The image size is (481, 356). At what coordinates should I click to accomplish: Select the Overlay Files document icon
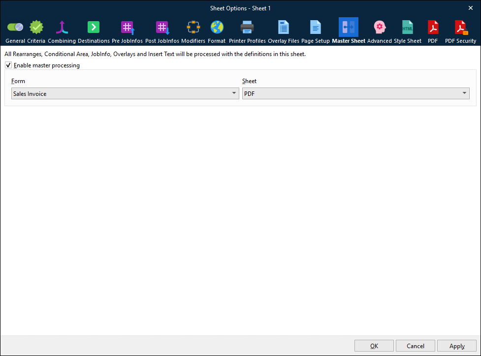tap(284, 27)
